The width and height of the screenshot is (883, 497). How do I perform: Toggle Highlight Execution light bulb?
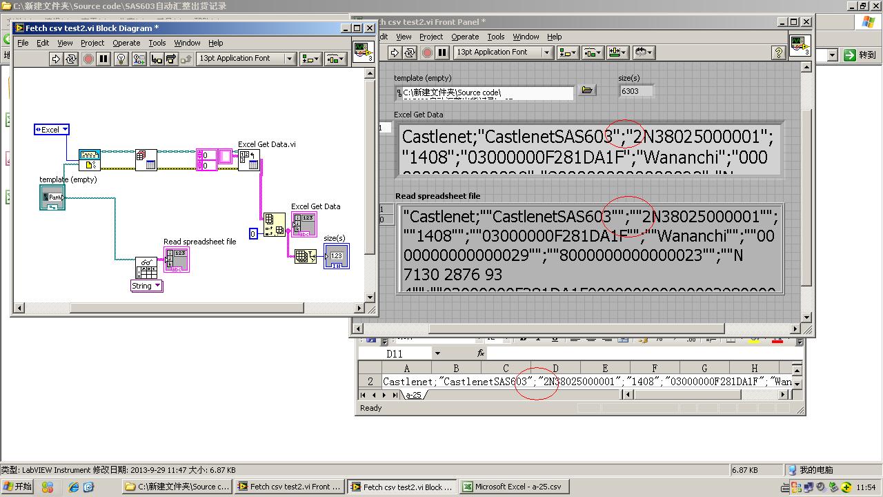[x=121, y=59]
